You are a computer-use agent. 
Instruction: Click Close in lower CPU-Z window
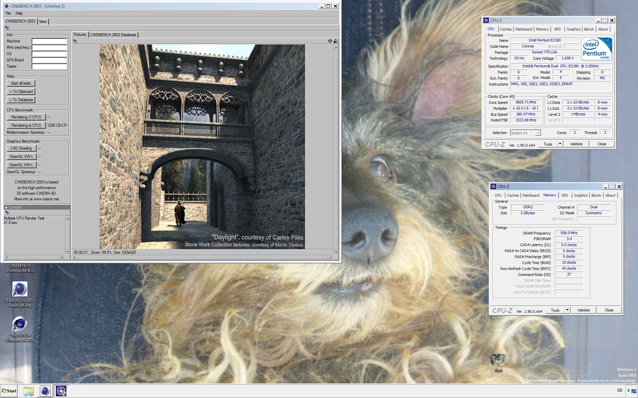(609, 310)
